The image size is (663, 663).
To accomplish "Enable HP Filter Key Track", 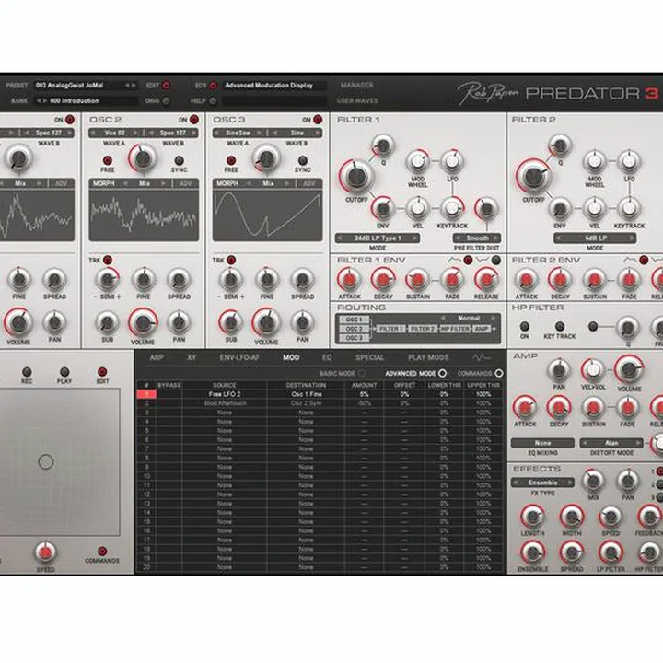I will pyautogui.click(x=560, y=326).
